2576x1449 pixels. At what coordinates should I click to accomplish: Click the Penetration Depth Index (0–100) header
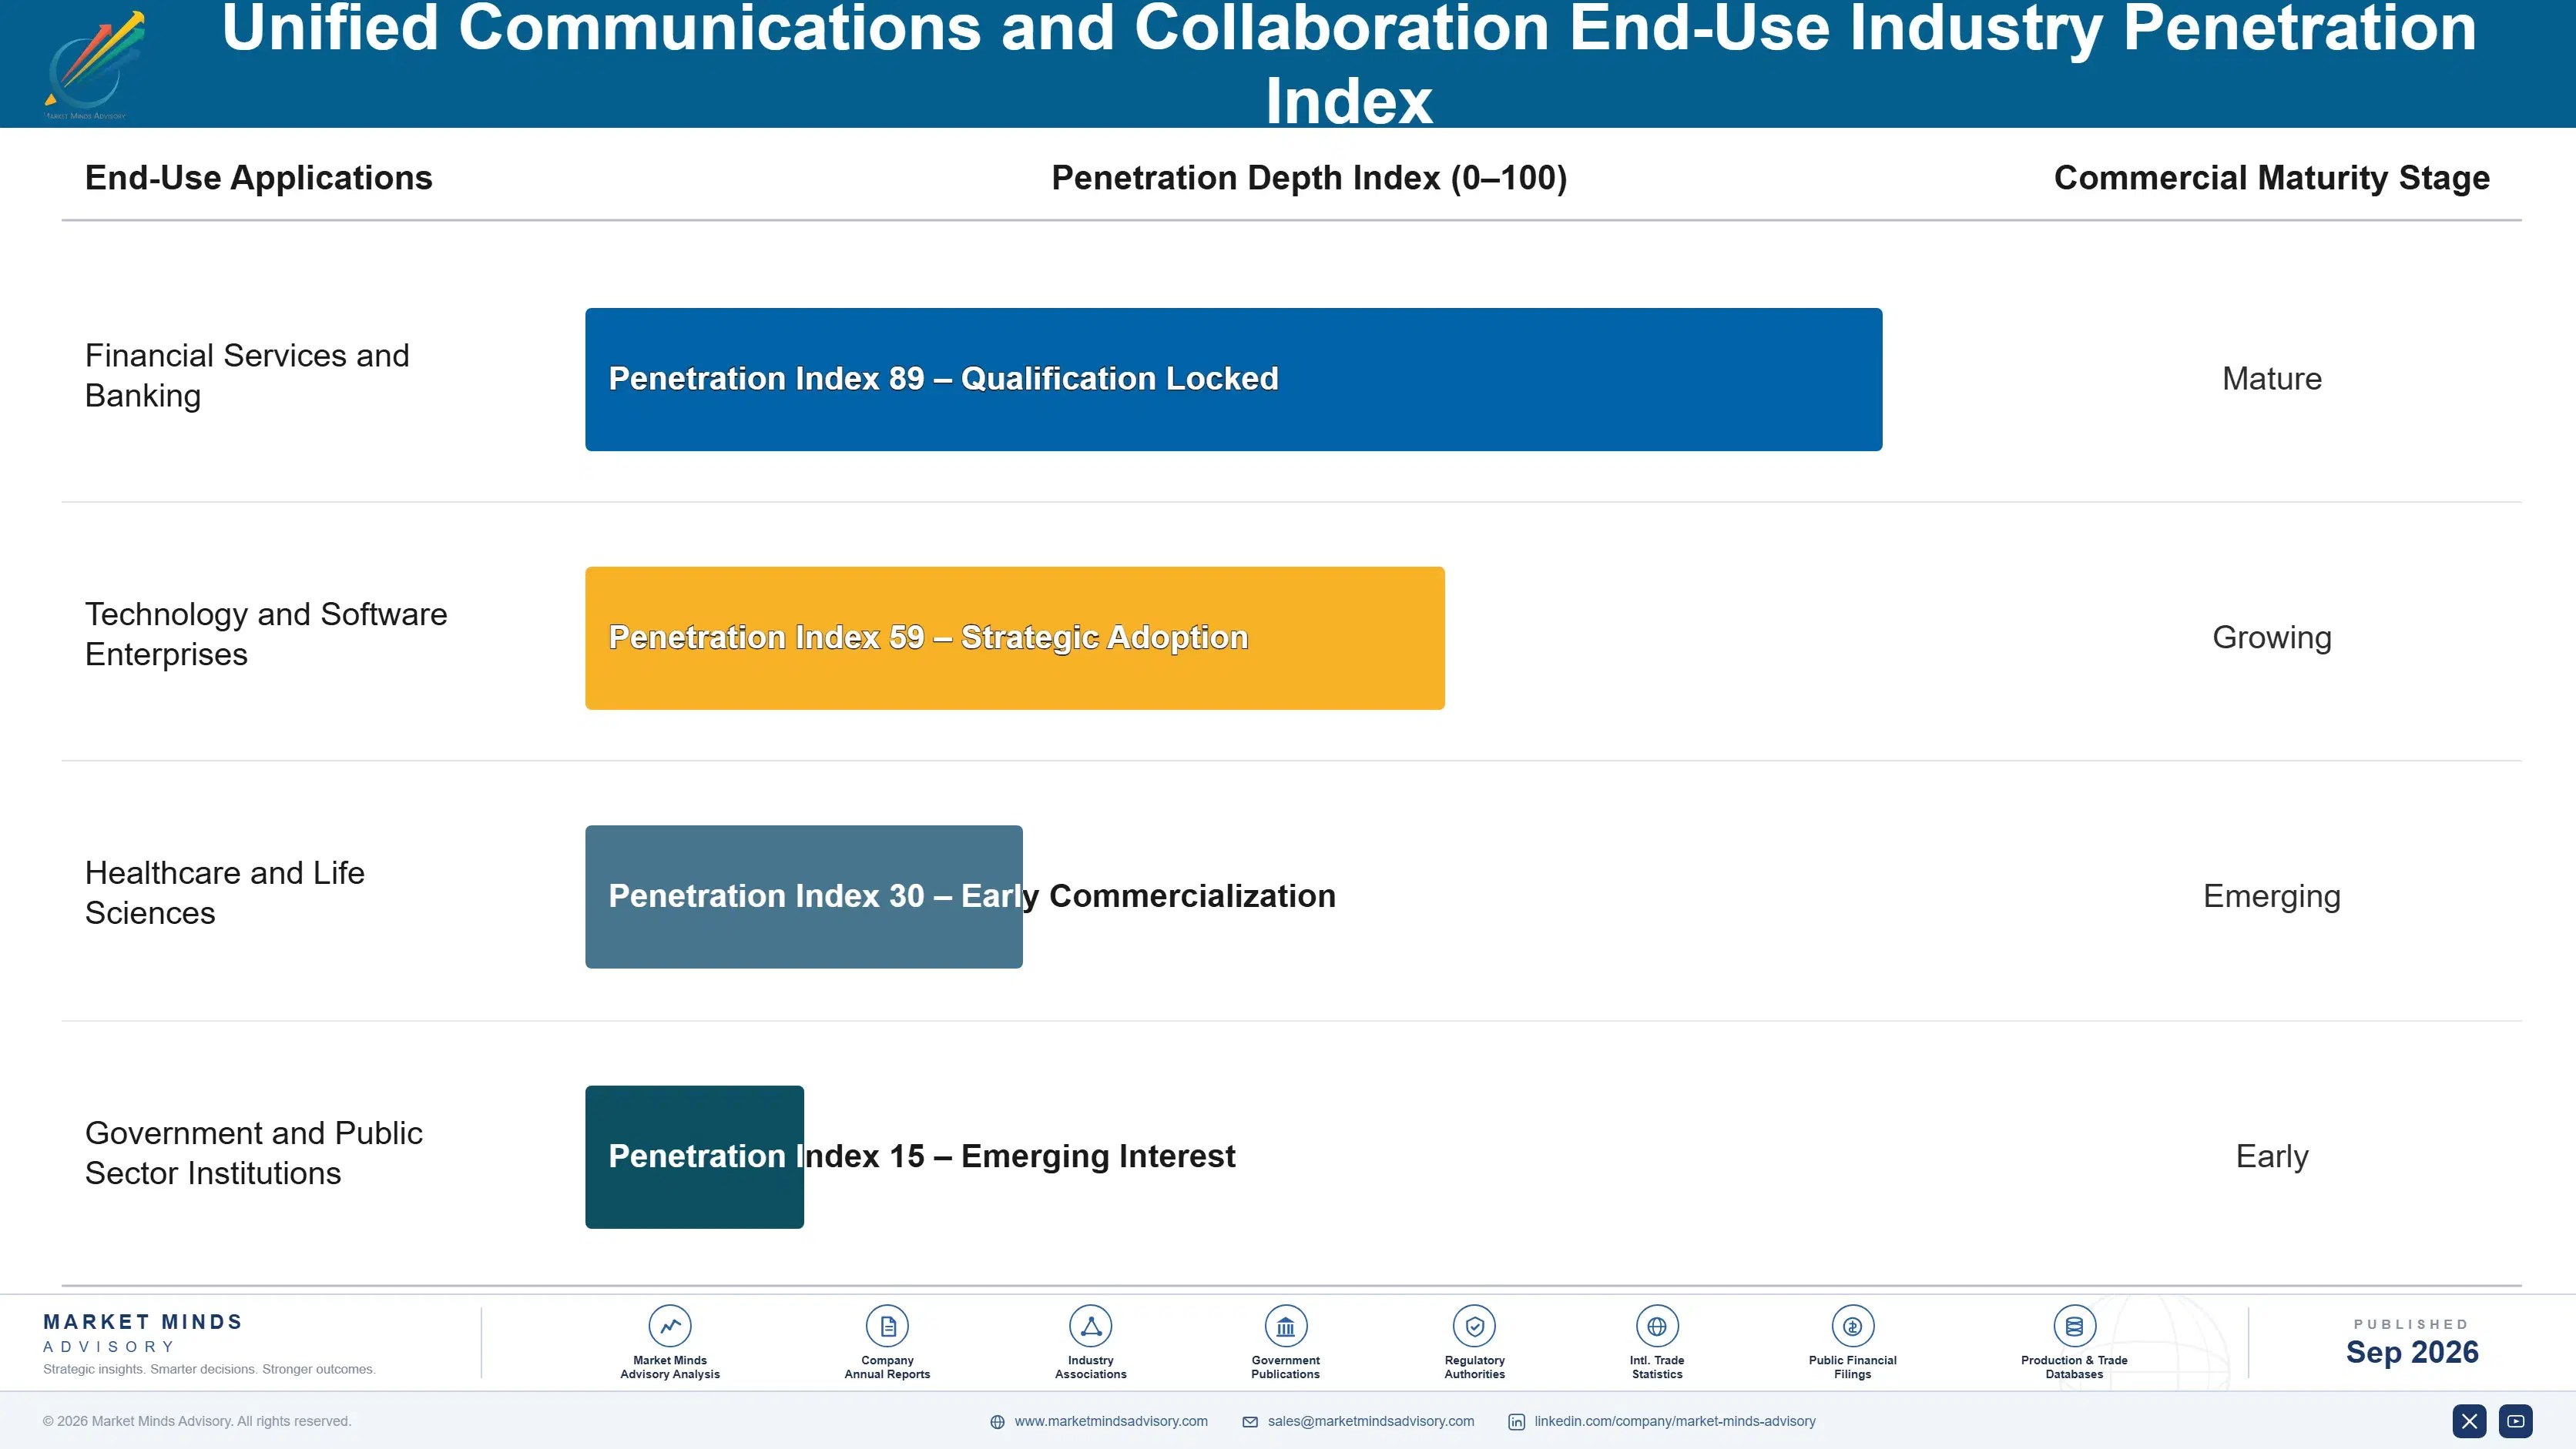[x=1309, y=178]
